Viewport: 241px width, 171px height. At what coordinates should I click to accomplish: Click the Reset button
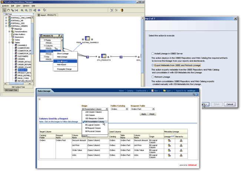point(152,114)
